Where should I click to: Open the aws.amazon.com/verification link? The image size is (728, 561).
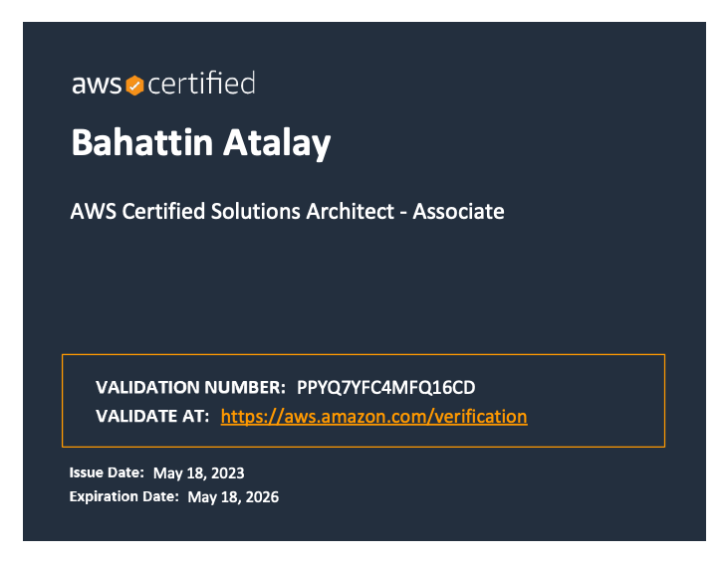pos(373,417)
